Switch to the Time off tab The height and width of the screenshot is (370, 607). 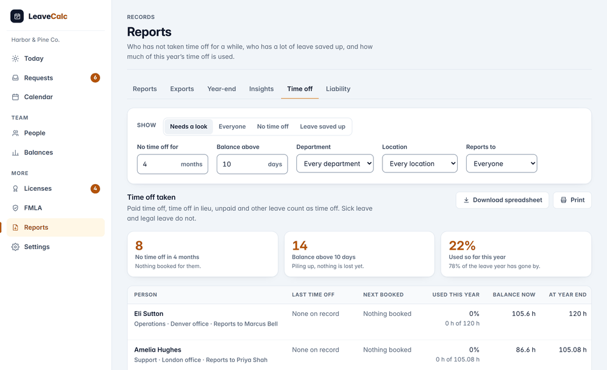point(300,89)
